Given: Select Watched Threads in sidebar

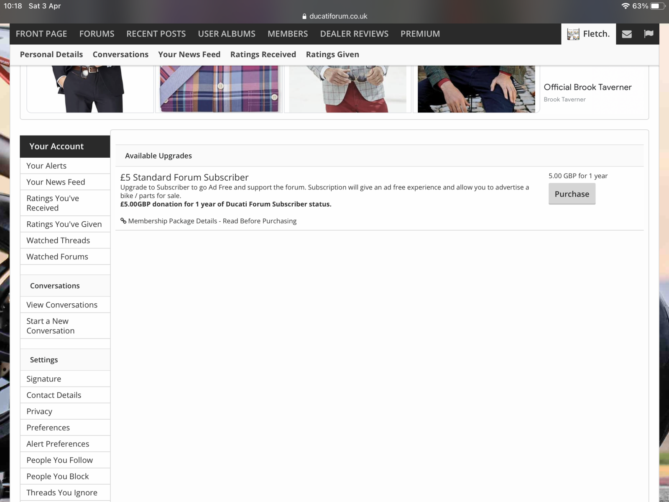Looking at the screenshot, I should 58,241.
